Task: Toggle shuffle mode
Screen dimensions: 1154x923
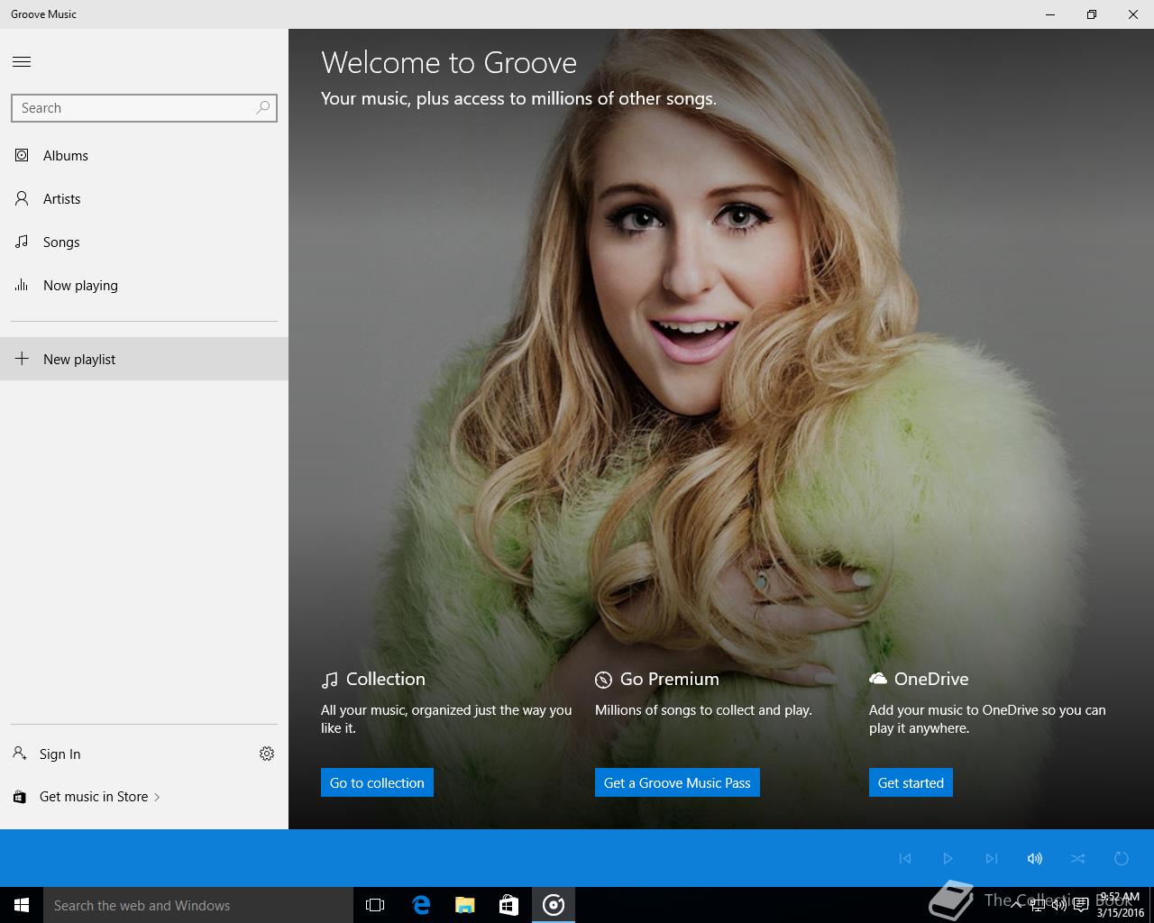Action: pos(1078,858)
